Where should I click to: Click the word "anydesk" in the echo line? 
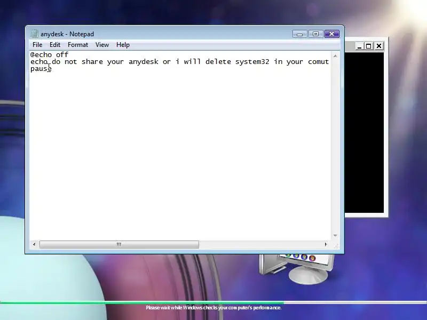[x=144, y=62]
